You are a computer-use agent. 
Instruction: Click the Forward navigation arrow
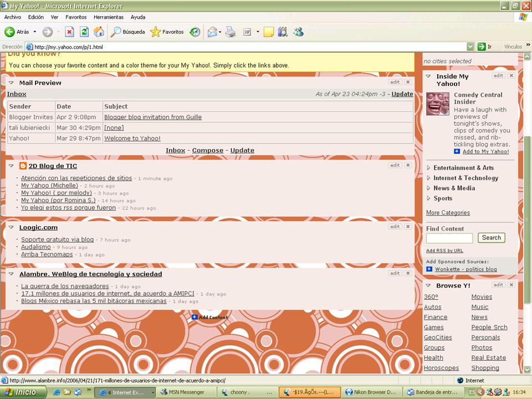click(x=48, y=32)
